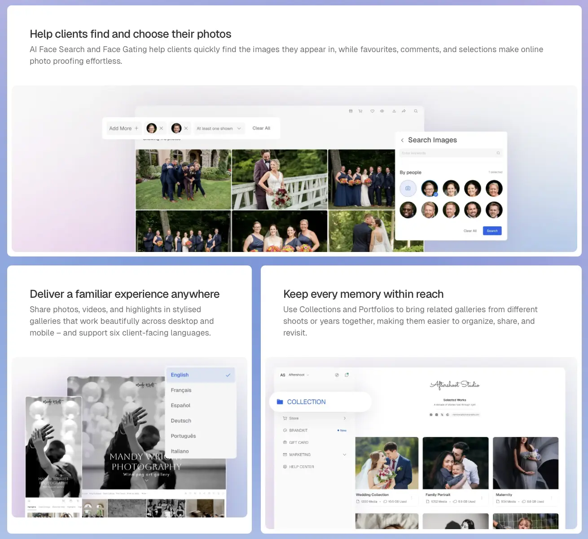Viewport: 588px width, 539px height.
Task: Click Clear All in Search Images panel
Action: click(x=470, y=231)
